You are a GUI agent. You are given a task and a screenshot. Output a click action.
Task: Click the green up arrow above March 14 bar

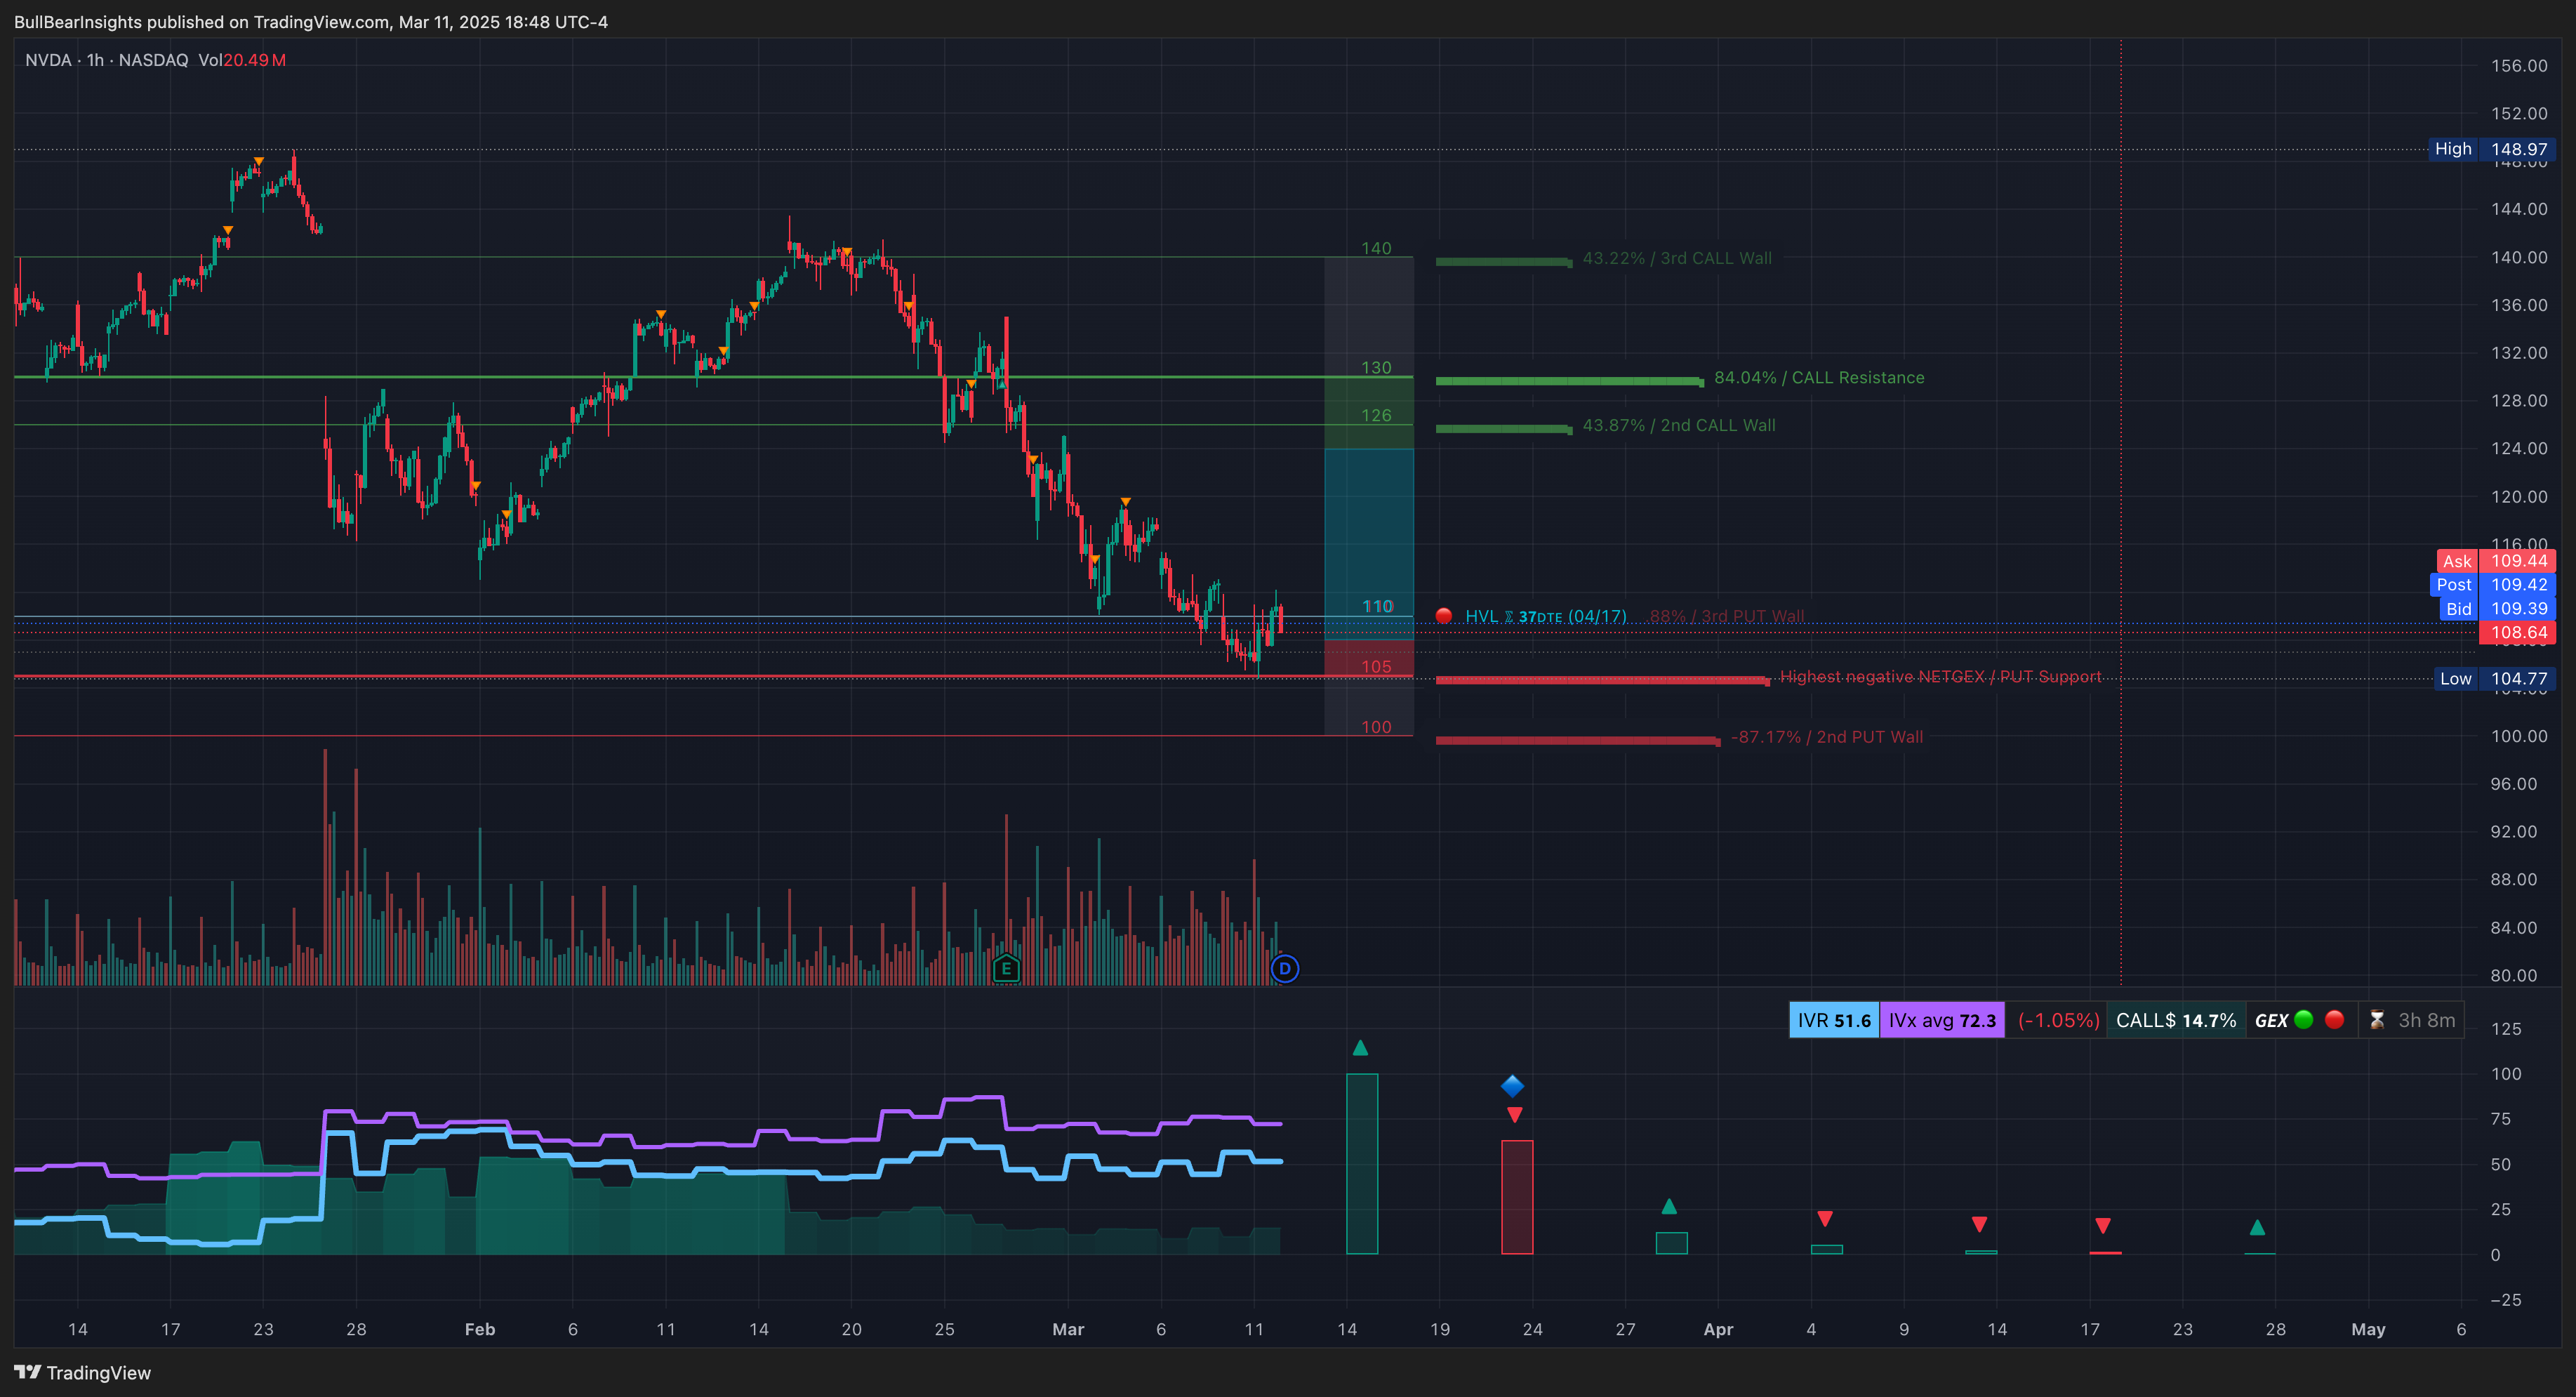(x=1360, y=1048)
